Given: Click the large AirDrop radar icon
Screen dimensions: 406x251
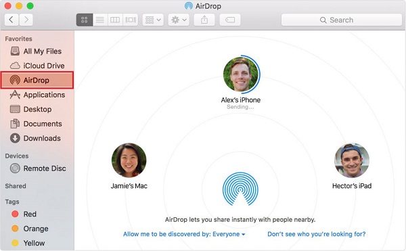Looking at the screenshot, I should (240, 189).
